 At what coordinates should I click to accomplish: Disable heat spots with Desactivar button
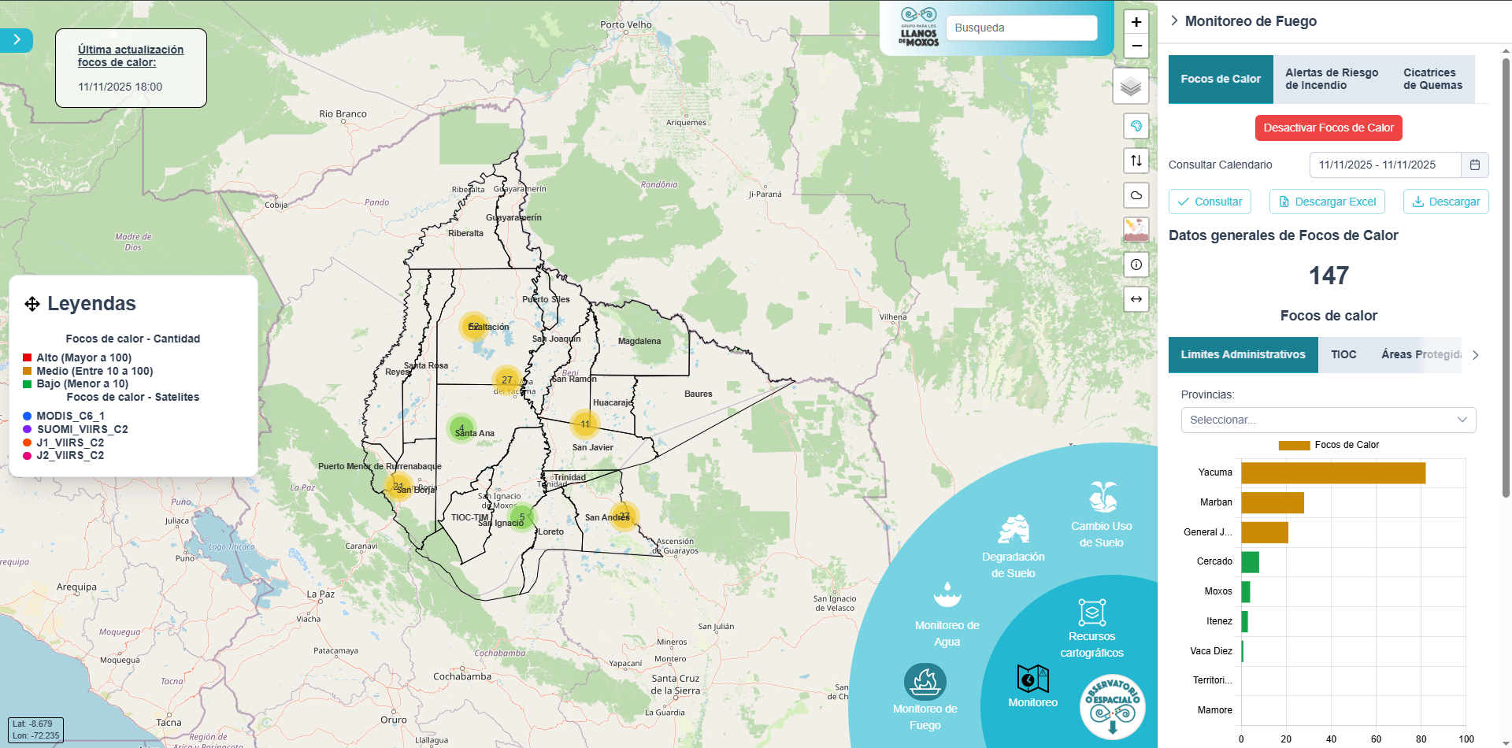1328,128
